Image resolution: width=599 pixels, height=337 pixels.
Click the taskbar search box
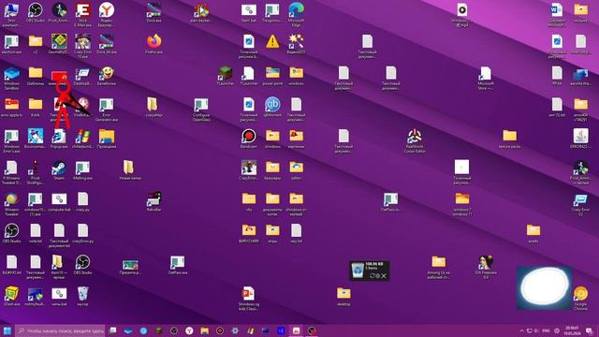point(60,330)
